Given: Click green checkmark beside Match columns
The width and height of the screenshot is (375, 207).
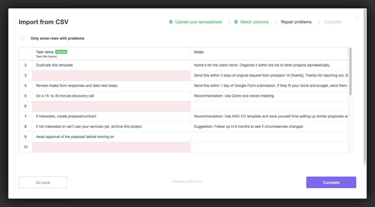Looking at the screenshot, I should (236, 22).
